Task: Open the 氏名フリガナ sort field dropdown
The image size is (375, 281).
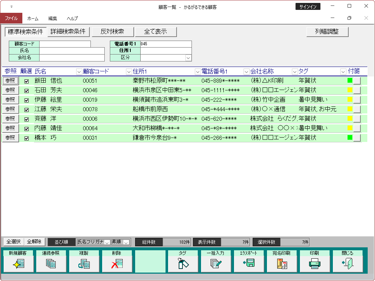Action: [107, 242]
